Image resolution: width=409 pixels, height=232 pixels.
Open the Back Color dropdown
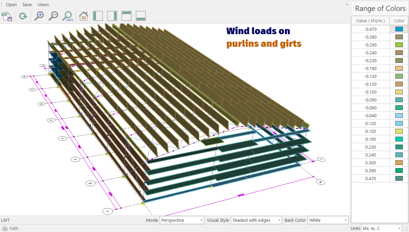click(328, 220)
